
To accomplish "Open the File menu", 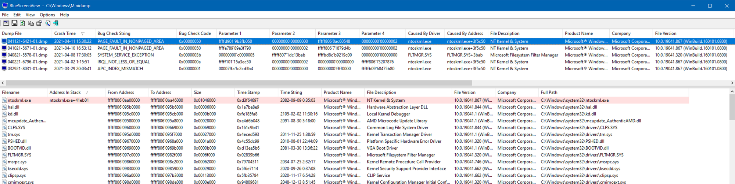I will click(x=5, y=15).
